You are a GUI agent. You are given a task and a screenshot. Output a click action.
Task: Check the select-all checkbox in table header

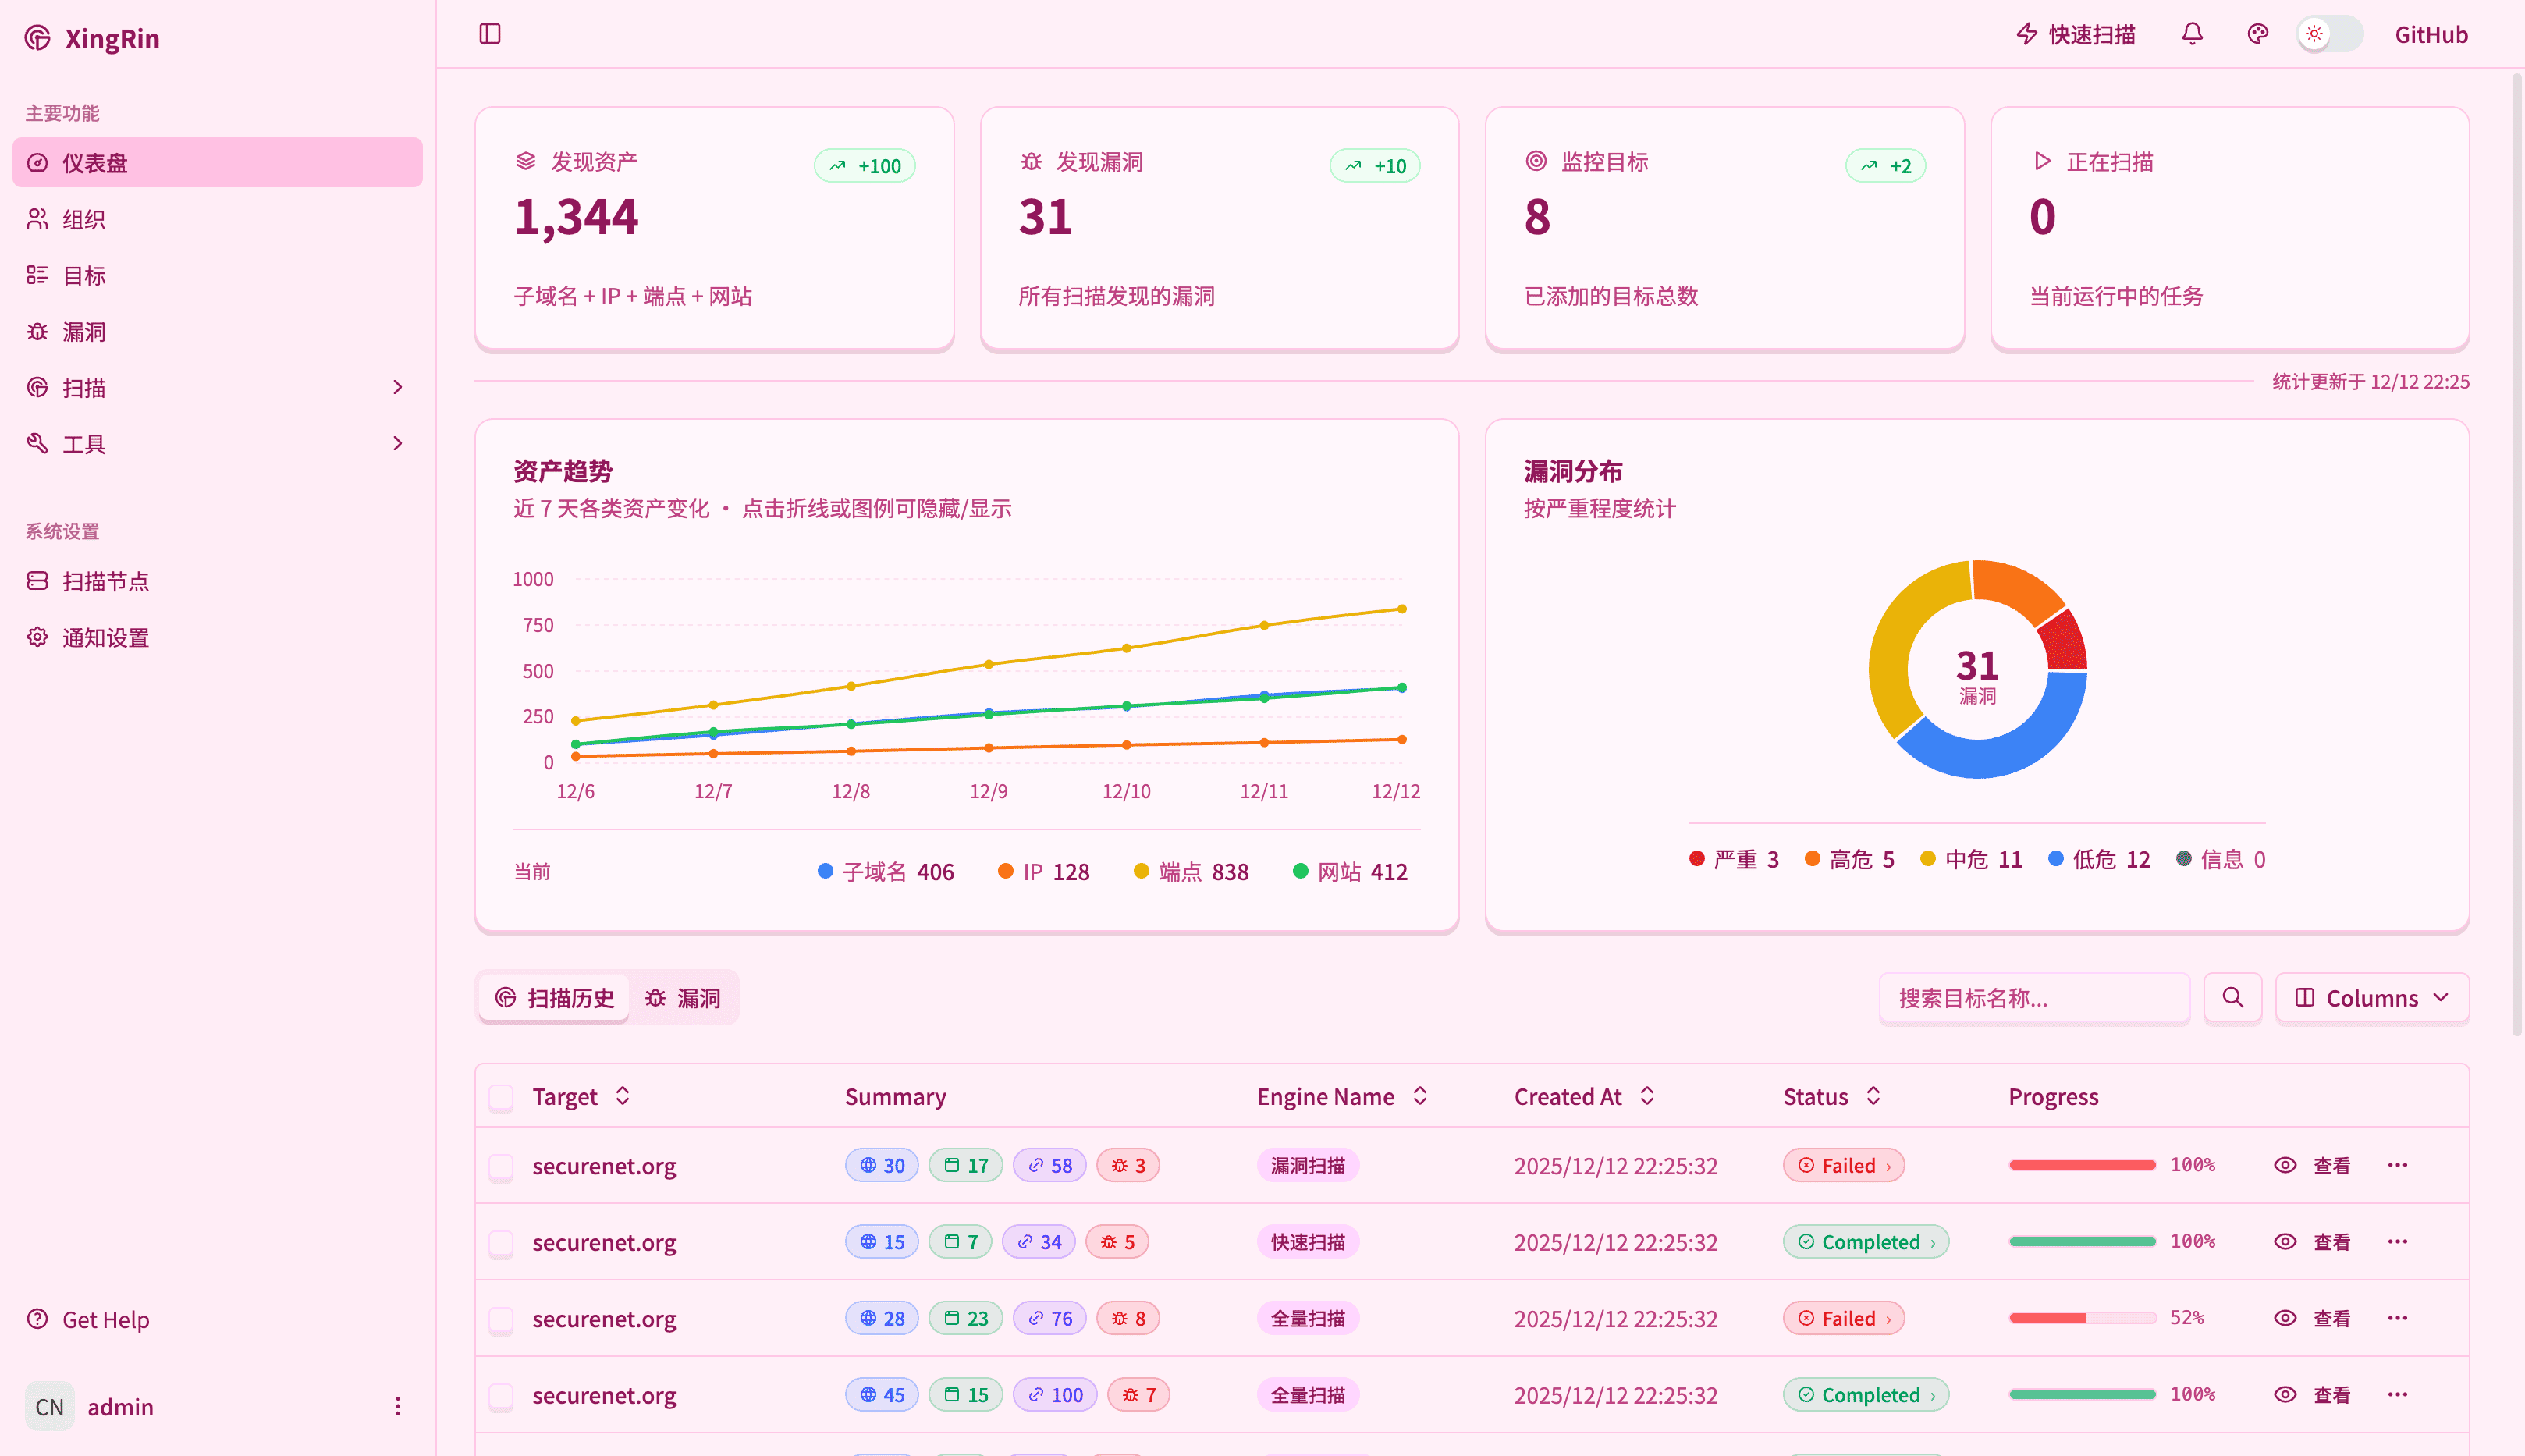[x=501, y=1097]
